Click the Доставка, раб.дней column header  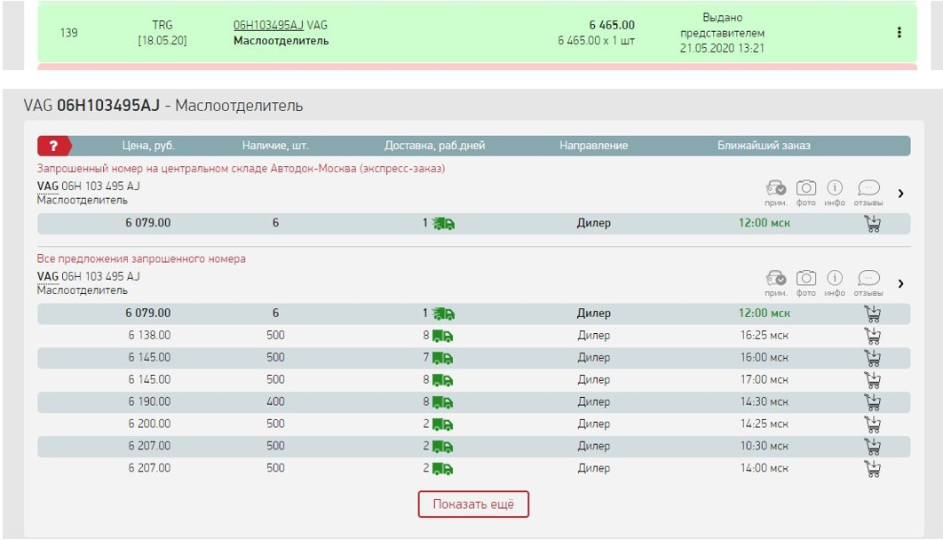pos(434,146)
